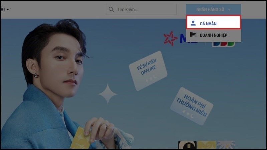Click the yellow patterned tile at bottom

pyautogui.click(x=206, y=145)
